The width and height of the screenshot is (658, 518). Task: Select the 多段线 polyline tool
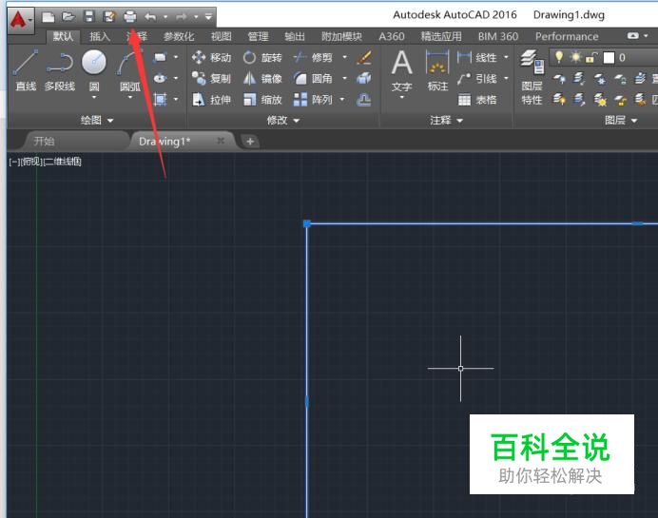point(60,70)
